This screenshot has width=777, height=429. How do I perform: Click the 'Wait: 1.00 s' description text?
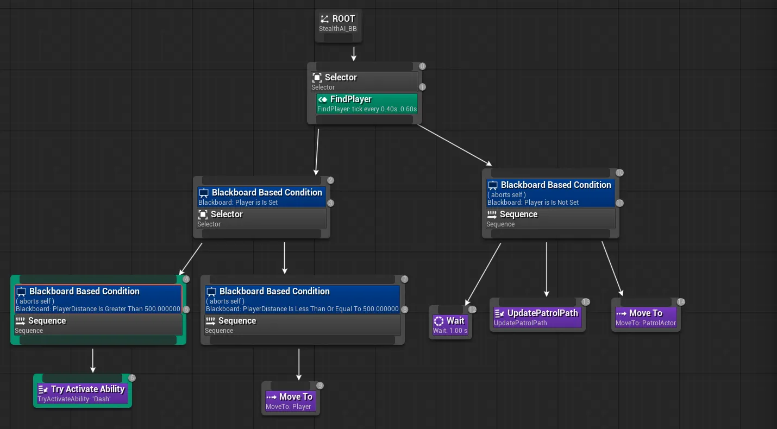(450, 331)
